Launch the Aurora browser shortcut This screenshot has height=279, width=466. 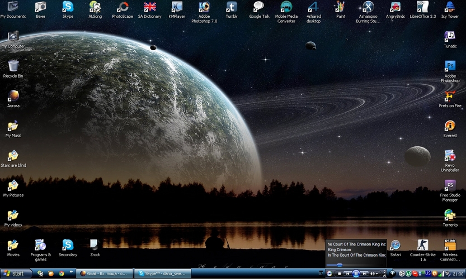click(13, 99)
